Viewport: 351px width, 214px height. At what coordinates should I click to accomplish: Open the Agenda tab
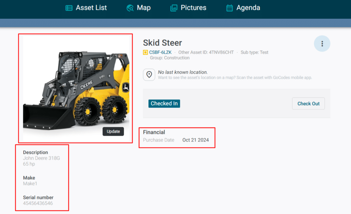tap(248, 8)
